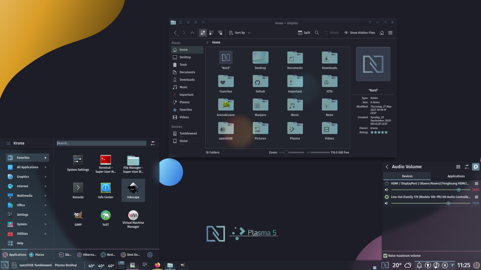Select HDMI / DisplayPort 2 as default output
Viewport: 481px width, 270px height.
click(387, 183)
